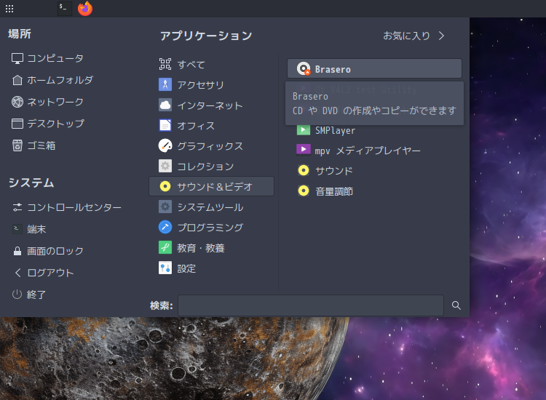Image resolution: width=546 pixels, height=400 pixels.
Task: Click the mpv purple play icon
Action: pyautogui.click(x=304, y=149)
